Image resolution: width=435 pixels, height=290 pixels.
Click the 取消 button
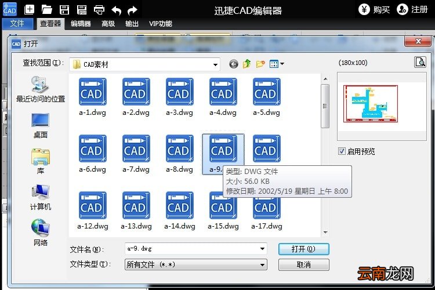304,264
